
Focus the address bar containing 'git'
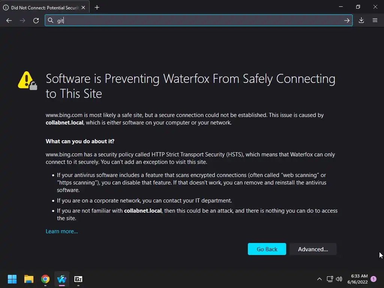[199, 20]
